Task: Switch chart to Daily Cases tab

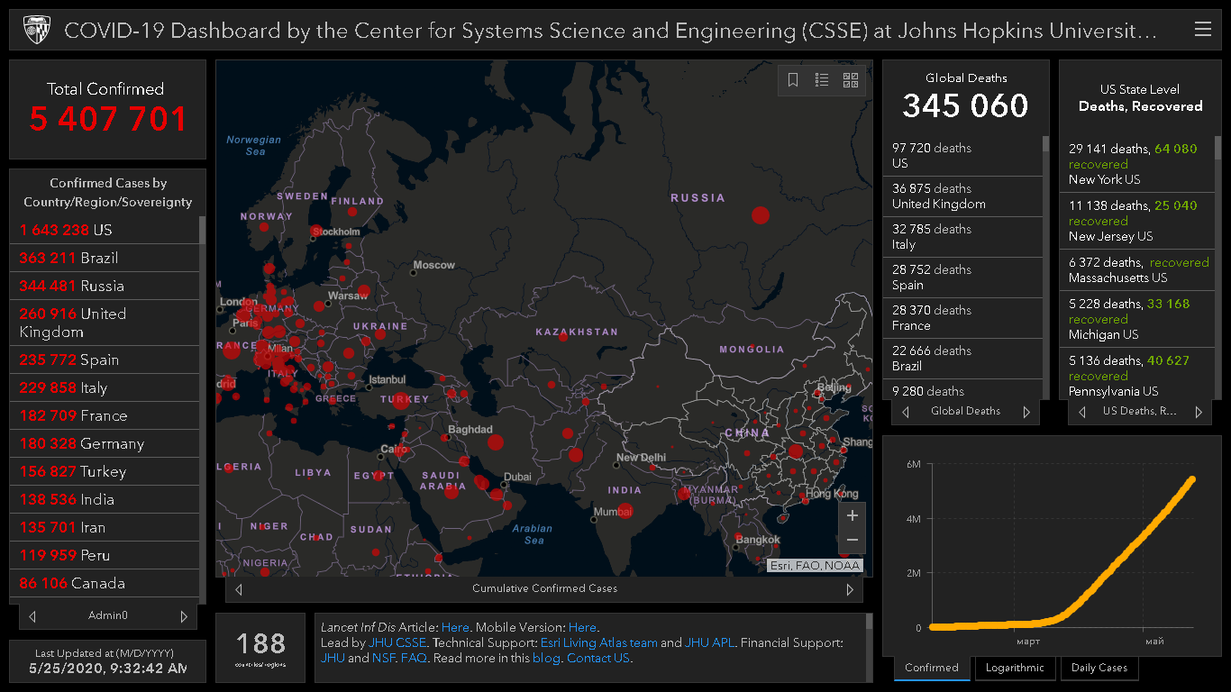Action: 1099,668
